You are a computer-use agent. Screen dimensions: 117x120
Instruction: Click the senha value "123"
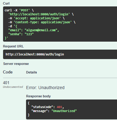(29, 34)
